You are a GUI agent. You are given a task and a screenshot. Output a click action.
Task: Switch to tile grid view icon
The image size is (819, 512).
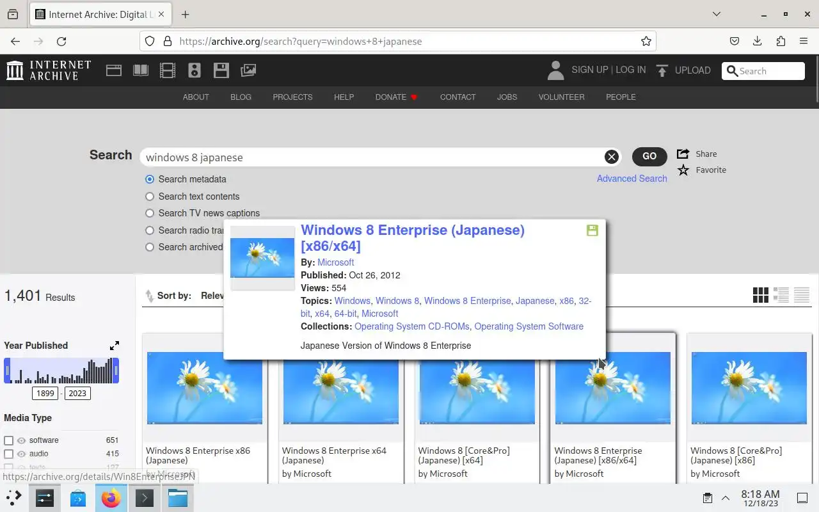tap(761, 295)
